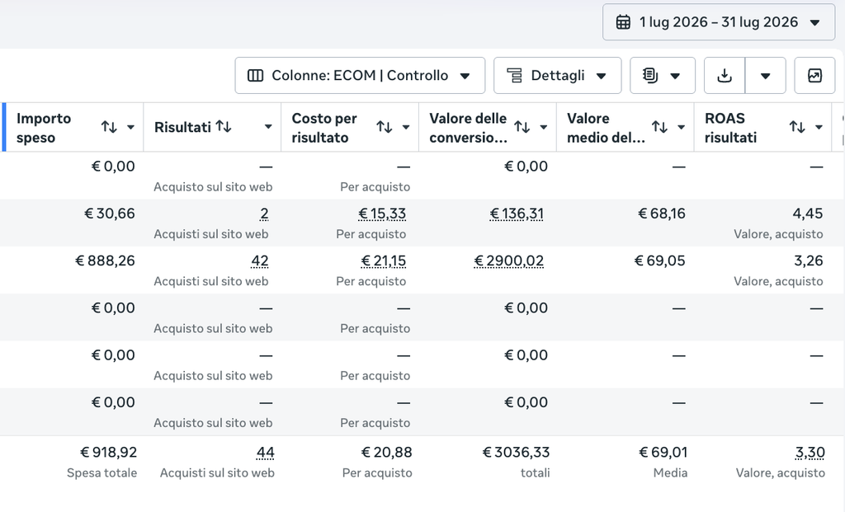Open Risultati column menu arrow
845x512 pixels.
click(x=268, y=127)
